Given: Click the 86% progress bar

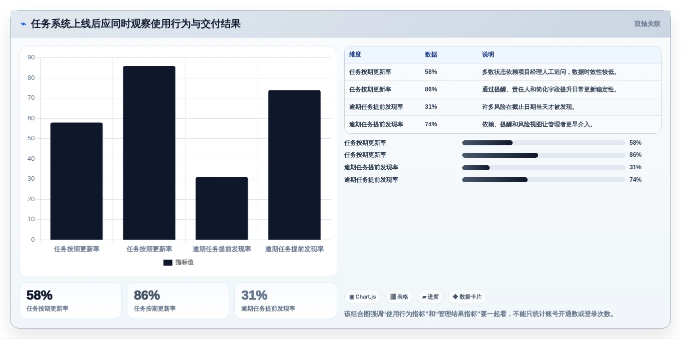Looking at the screenshot, I should (x=544, y=155).
